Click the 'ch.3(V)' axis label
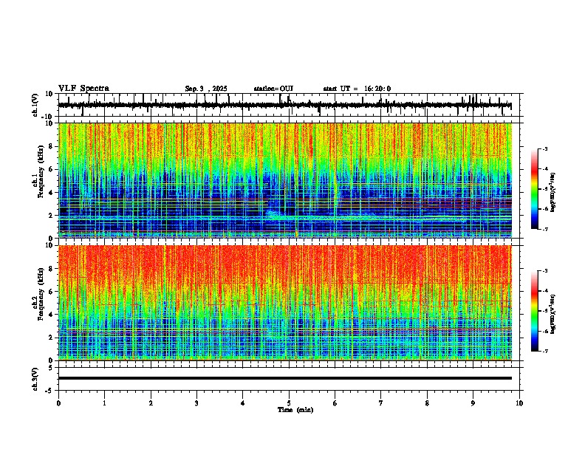This screenshot has width=585, height=452. (x=35, y=380)
